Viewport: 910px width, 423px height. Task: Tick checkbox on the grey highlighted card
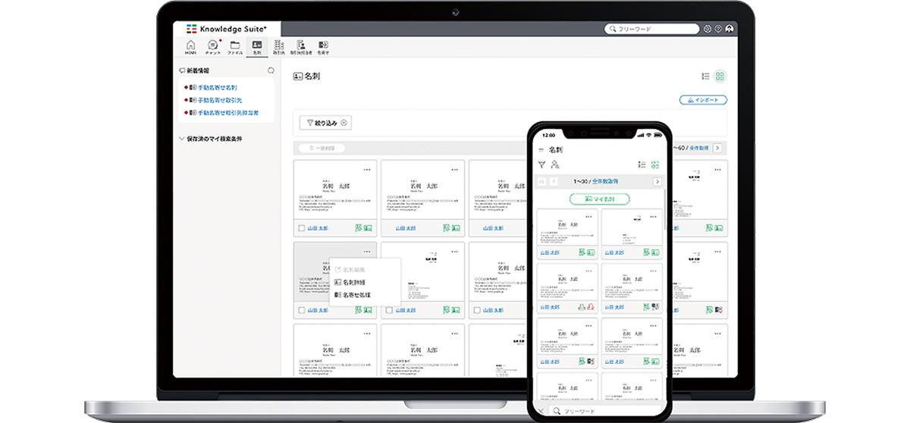click(302, 310)
